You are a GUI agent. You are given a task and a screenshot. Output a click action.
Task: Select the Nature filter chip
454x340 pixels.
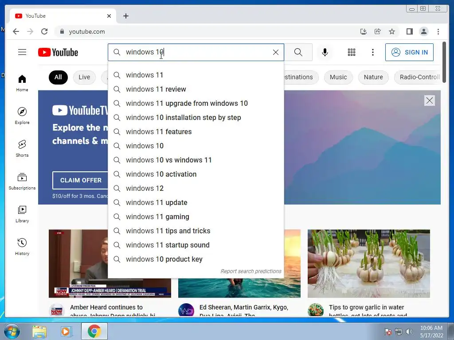(373, 77)
